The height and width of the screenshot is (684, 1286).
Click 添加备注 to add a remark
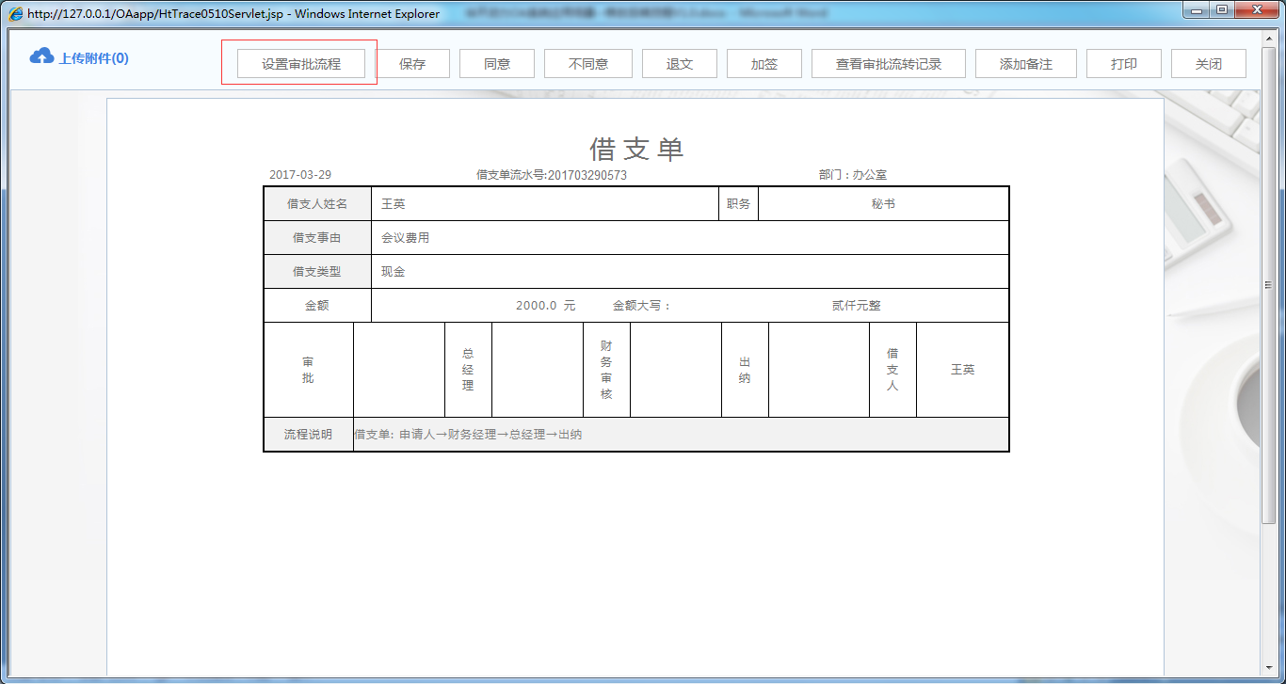tap(1025, 63)
